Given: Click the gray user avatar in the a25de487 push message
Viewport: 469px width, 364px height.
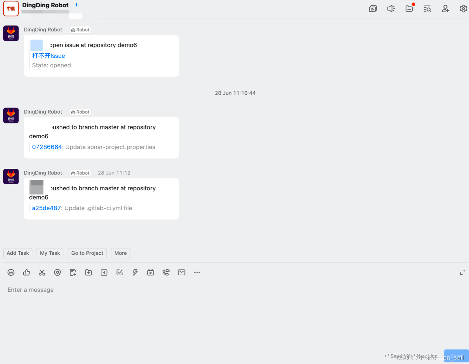Looking at the screenshot, I should point(36,187).
